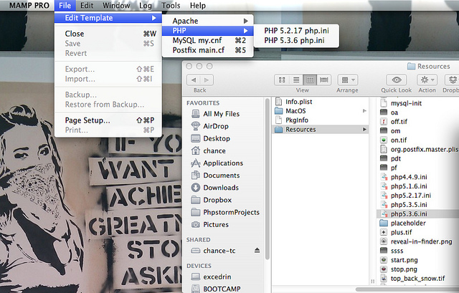Switch Finder to icon view

coord(282,80)
